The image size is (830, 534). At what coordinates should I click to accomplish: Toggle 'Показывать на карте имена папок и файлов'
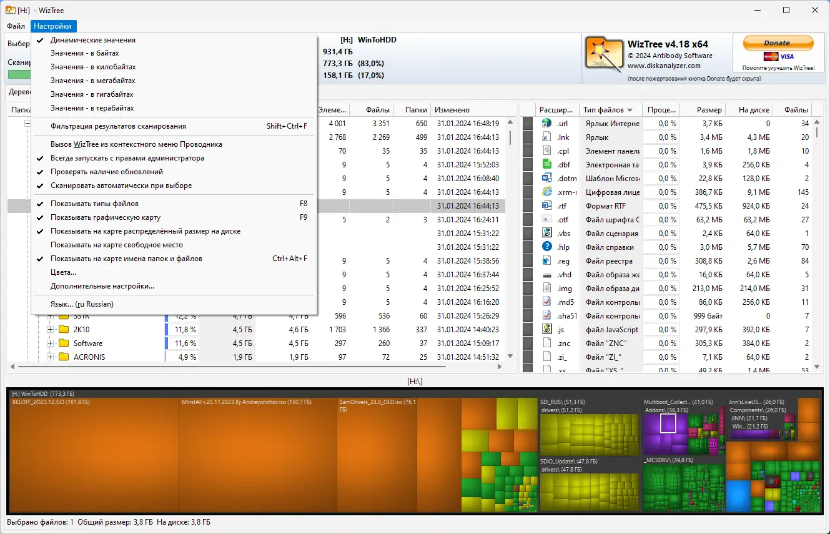click(174, 259)
